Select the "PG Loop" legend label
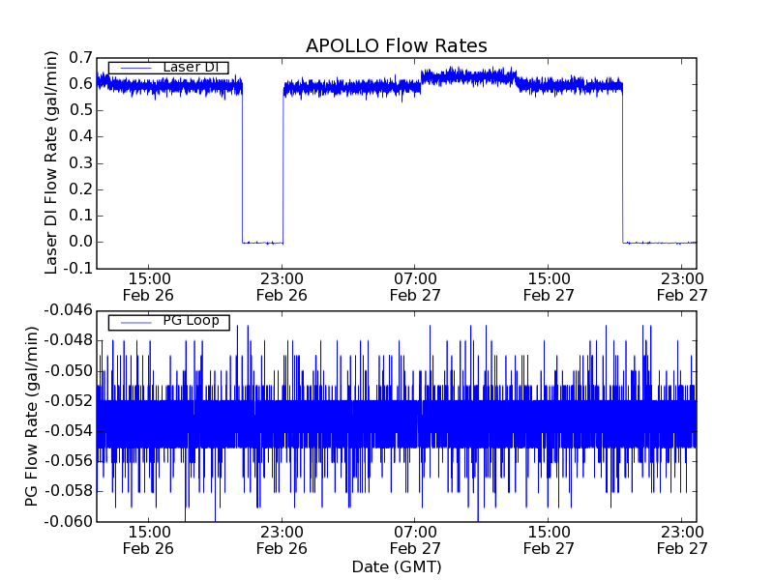 [x=191, y=321]
